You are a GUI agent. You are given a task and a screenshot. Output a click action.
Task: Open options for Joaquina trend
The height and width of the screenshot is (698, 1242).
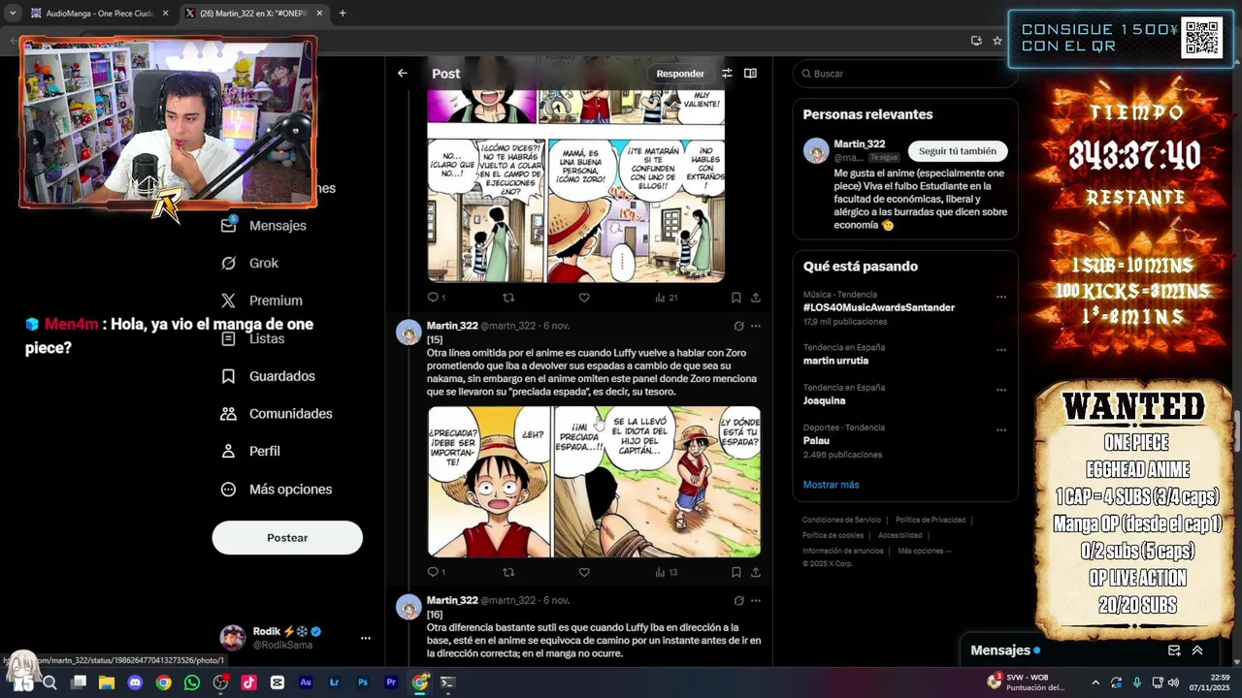1001,390
